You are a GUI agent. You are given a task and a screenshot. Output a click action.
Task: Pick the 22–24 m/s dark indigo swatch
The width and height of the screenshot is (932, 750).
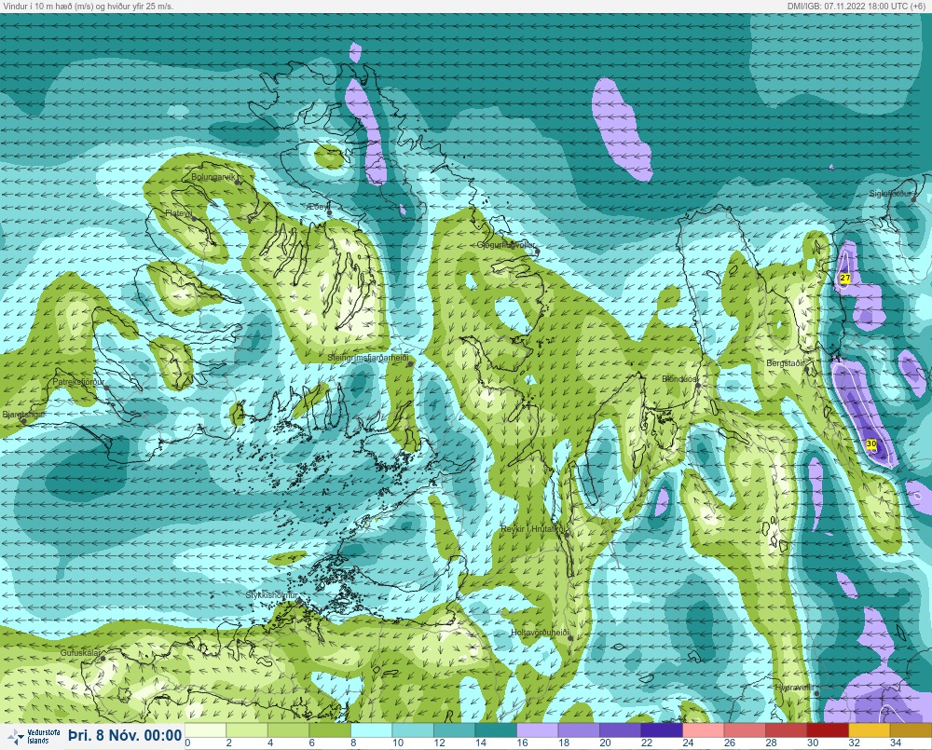coord(662,730)
